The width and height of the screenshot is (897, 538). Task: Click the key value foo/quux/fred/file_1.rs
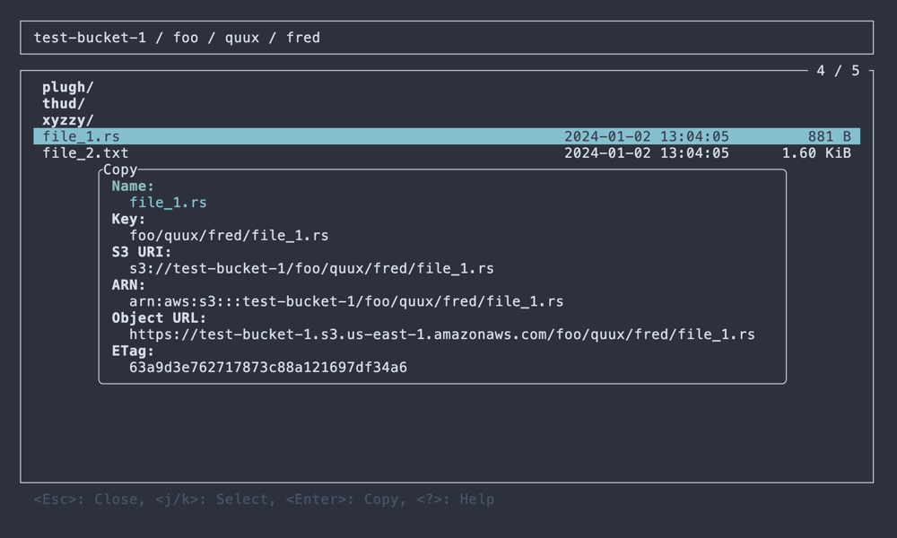coord(229,236)
